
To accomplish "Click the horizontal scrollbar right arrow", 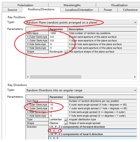I will [x=135, y=77].
